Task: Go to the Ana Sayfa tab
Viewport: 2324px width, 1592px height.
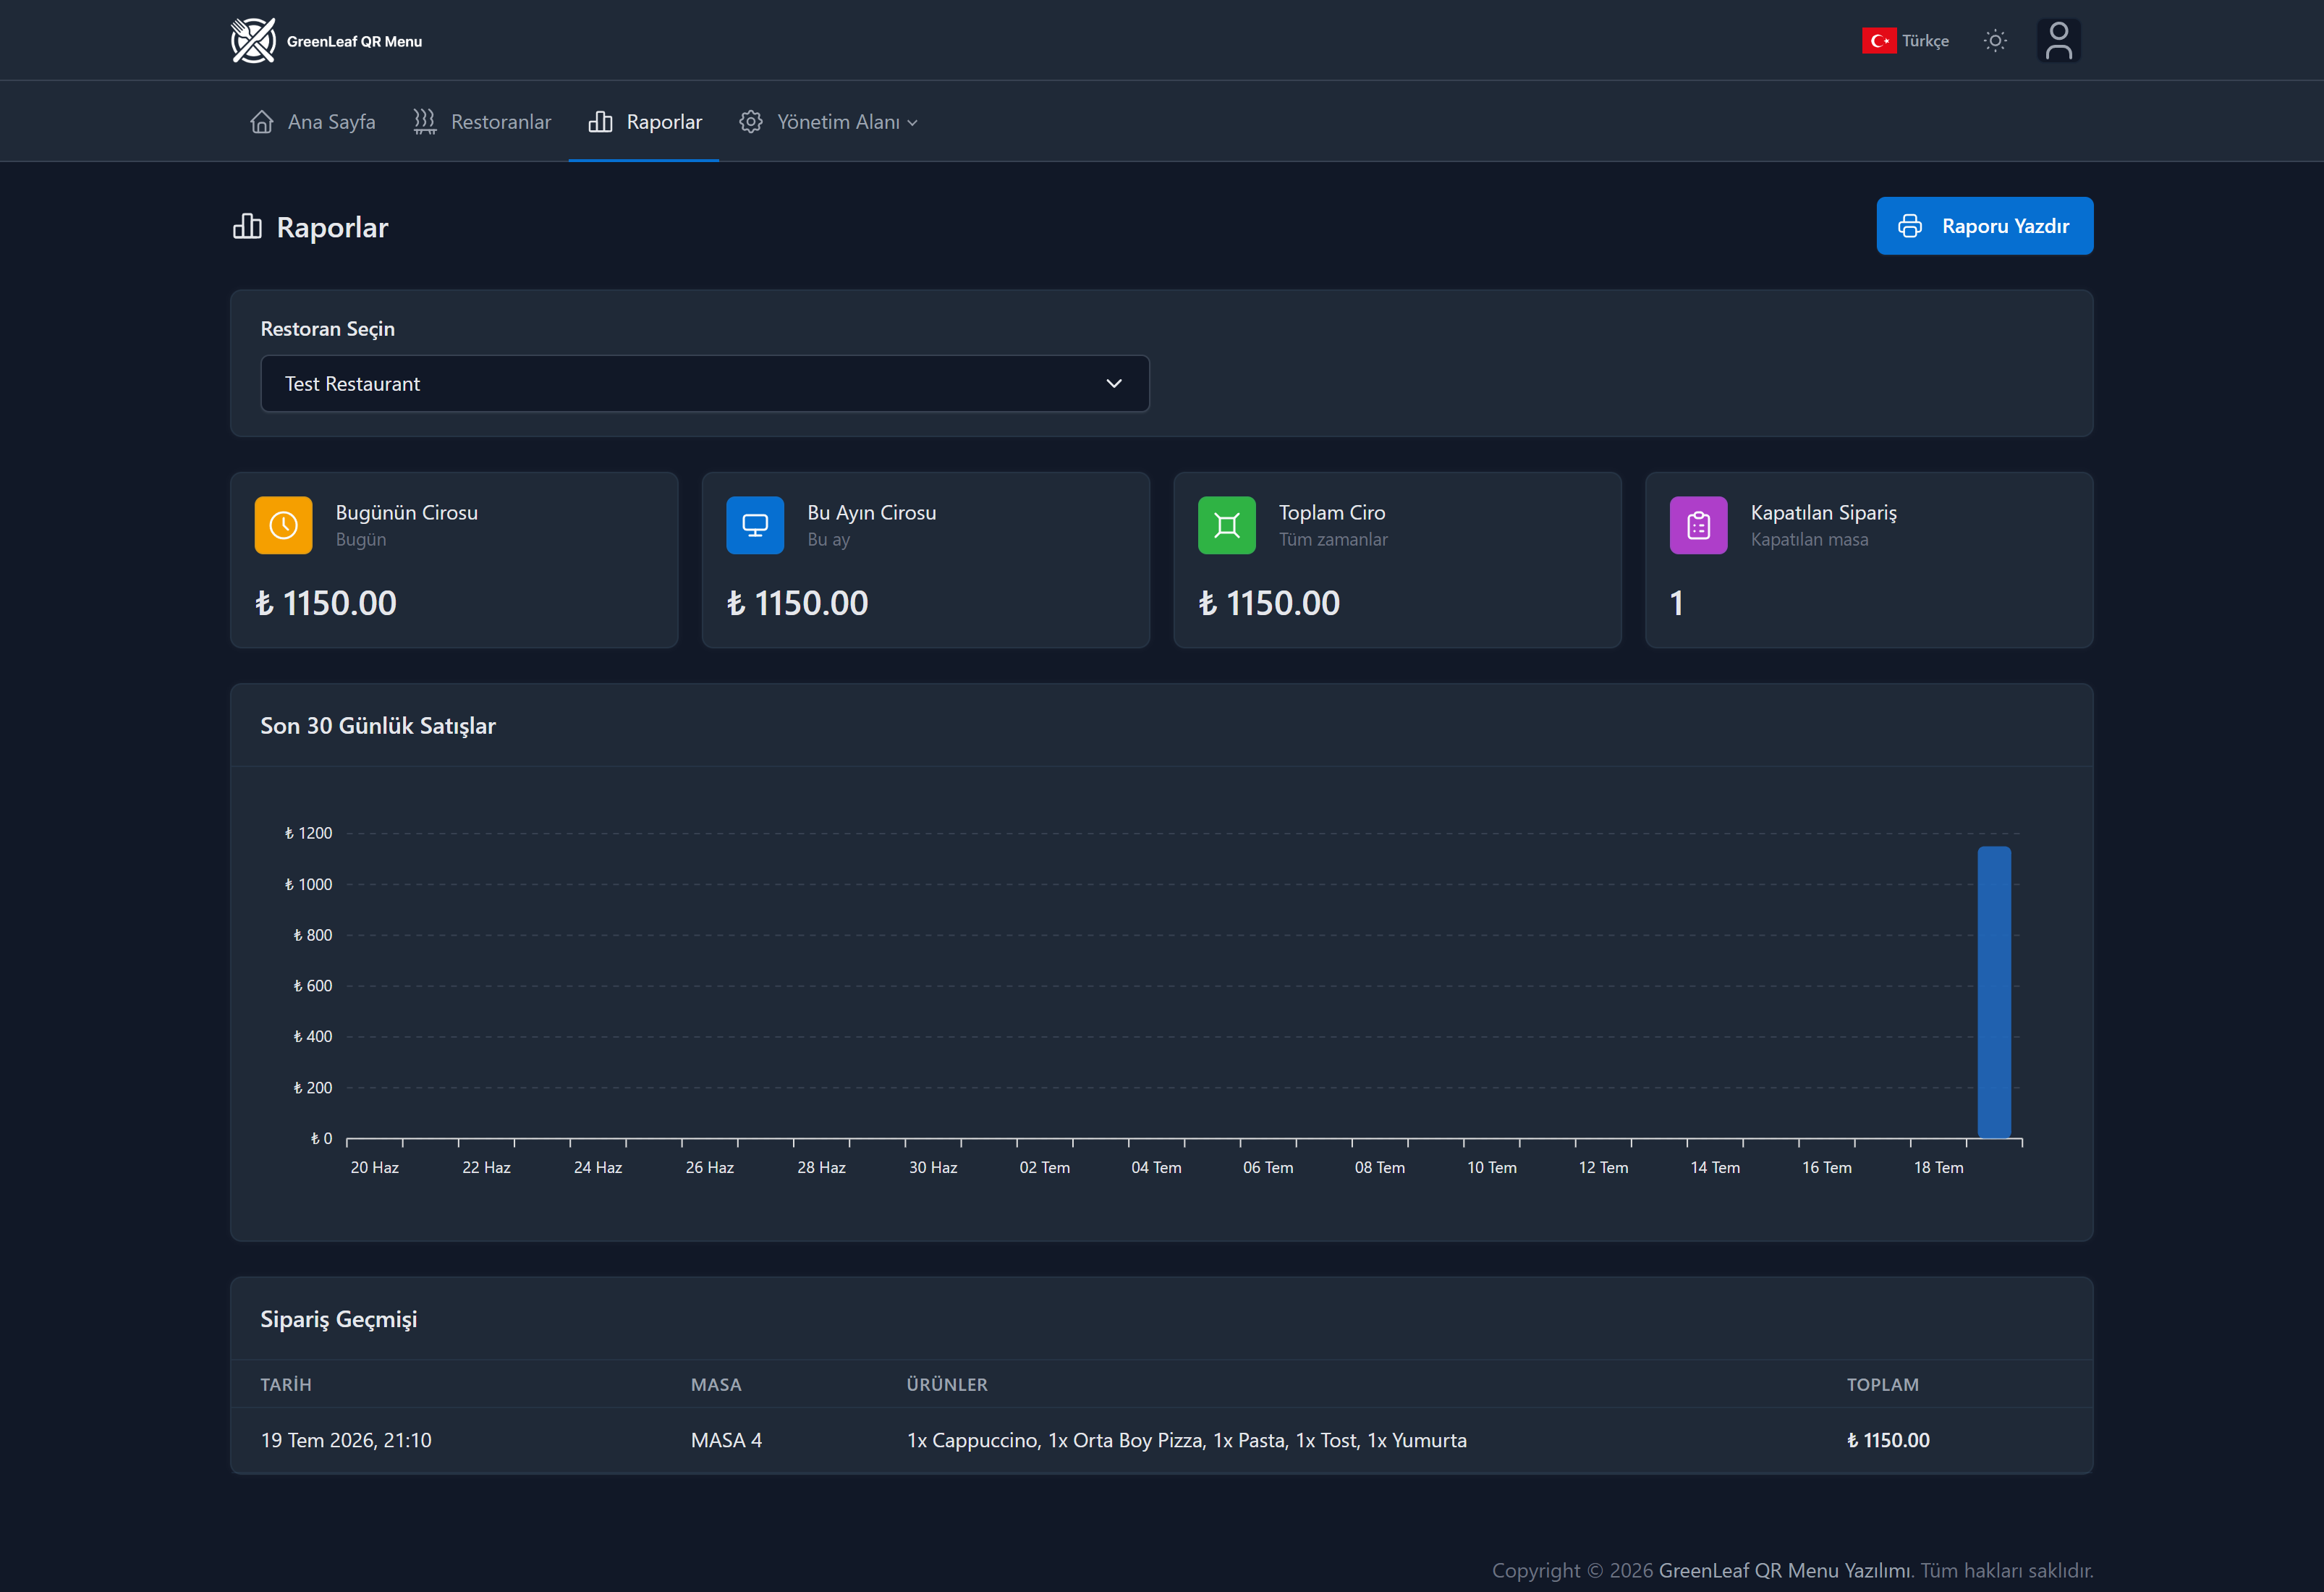Action: tap(312, 122)
